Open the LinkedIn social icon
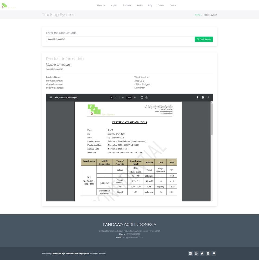This screenshot has width=259, height=260. pyautogui.click(x=190, y=253)
